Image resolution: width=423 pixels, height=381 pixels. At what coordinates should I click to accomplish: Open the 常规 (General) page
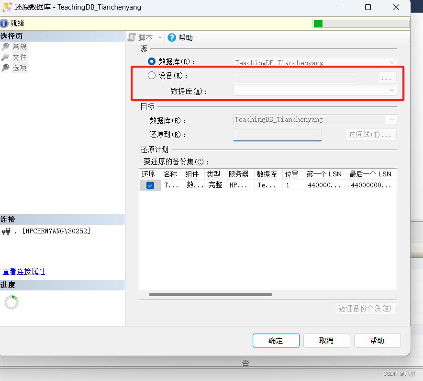point(20,46)
